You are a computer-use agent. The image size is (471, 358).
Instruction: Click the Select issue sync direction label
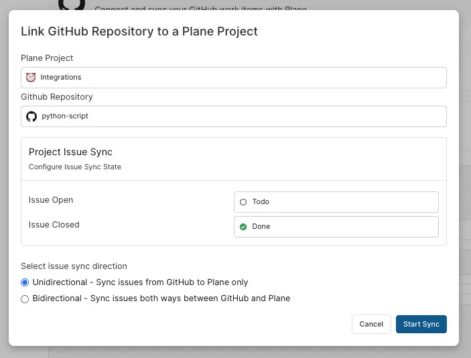[x=74, y=266]
